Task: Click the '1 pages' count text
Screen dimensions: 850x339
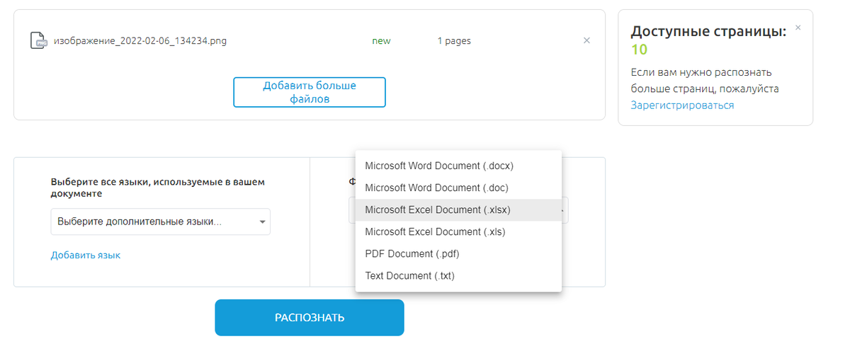Action: 454,41
